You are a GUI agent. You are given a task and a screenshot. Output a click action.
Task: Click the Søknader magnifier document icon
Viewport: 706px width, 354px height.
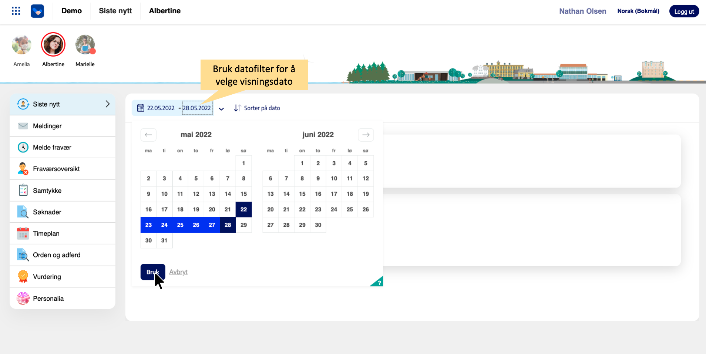(x=23, y=212)
